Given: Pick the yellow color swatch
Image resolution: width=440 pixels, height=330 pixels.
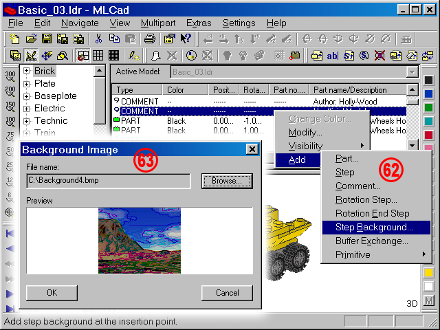Looking at the screenshot, I should pyautogui.click(x=428, y=273).
